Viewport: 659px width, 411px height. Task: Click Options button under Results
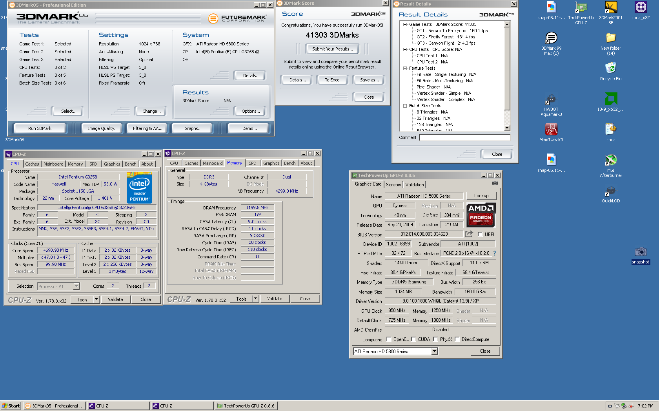[251, 111]
